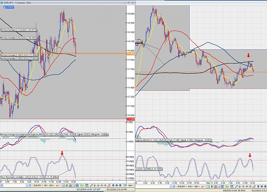Click the blue horizontal scale icon in left toolbar

[117, 185]
